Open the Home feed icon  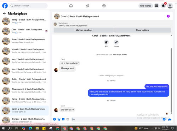coord(71,6)
